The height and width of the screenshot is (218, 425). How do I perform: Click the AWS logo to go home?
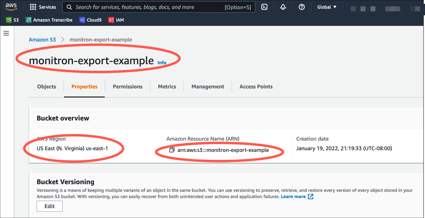tap(11, 6)
